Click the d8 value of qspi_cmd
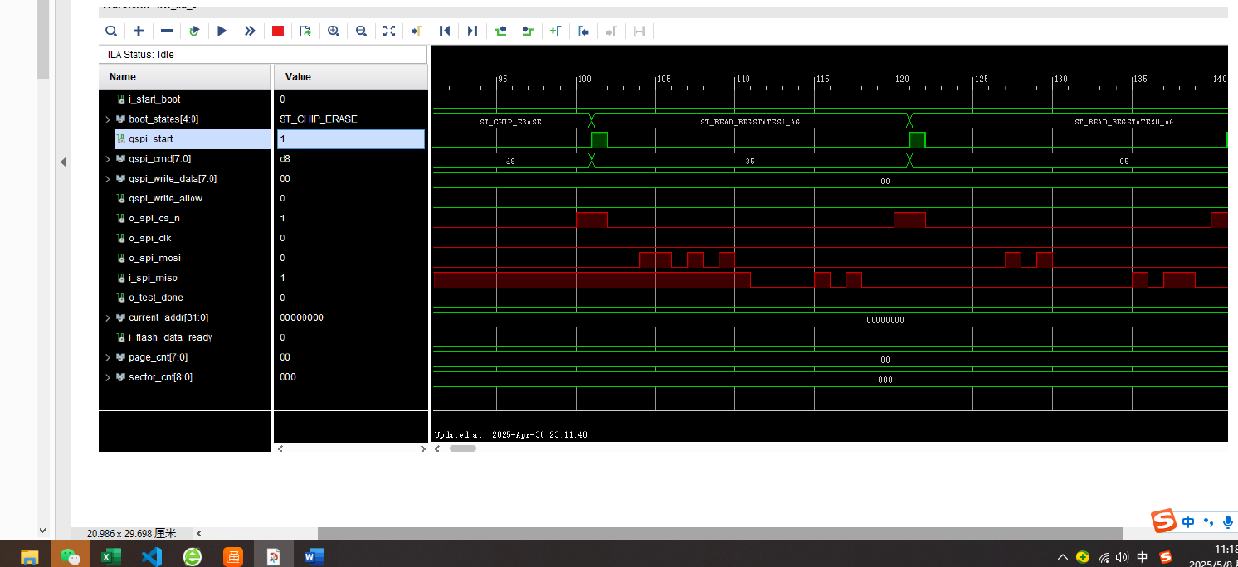The height and width of the screenshot is (567, 1238). coord(285,159)
